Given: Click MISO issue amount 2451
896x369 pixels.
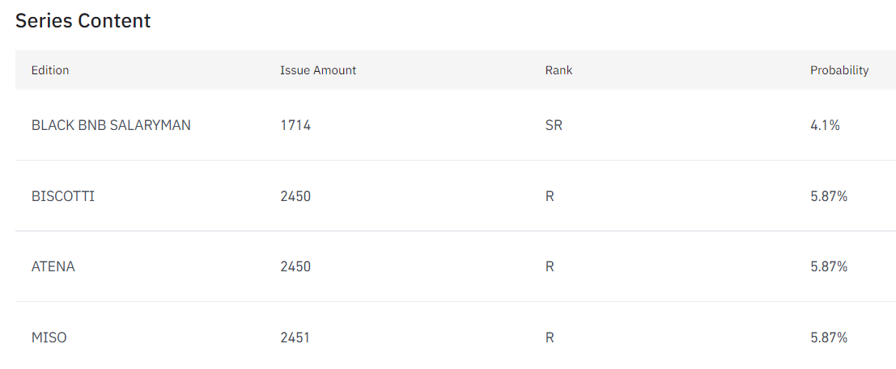Looking at the screenshot, I should (295, 338).
